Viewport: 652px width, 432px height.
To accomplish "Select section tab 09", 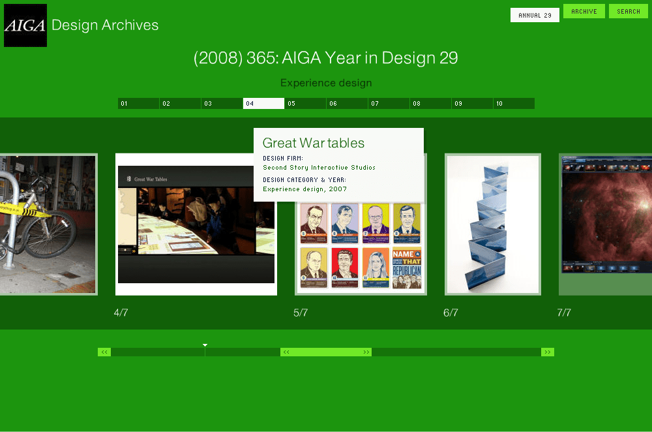I will click(472, 103).
